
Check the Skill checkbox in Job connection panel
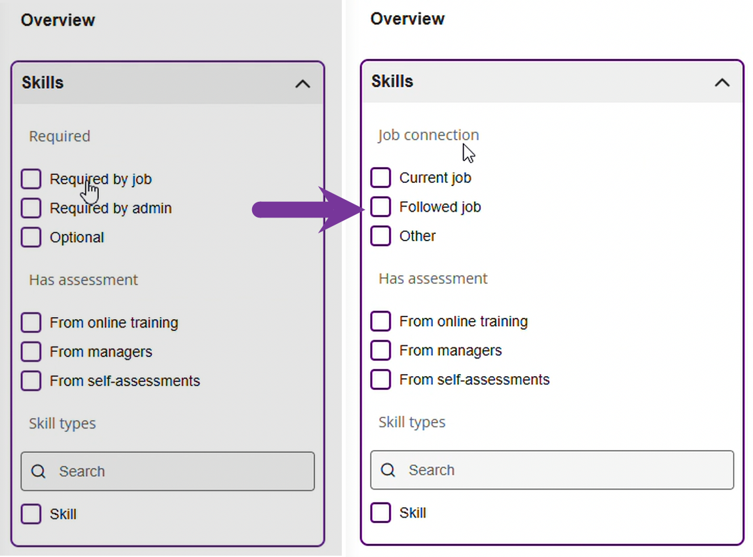(x=380, y=512)
